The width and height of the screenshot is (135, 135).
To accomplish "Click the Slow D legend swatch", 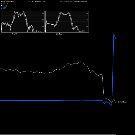I will [x=2, y=4].
